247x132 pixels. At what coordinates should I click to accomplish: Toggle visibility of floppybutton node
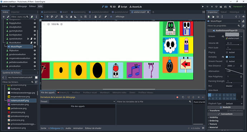[35, 23]
